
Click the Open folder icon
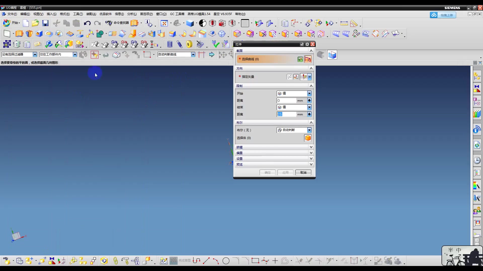(35, 23)
